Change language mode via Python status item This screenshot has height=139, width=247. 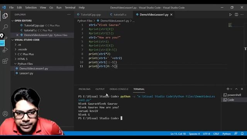(227, 134)
